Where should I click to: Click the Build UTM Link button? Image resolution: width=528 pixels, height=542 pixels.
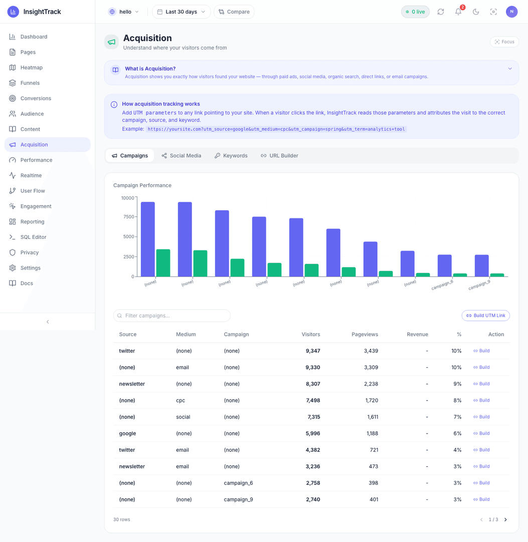coord(485,316)
